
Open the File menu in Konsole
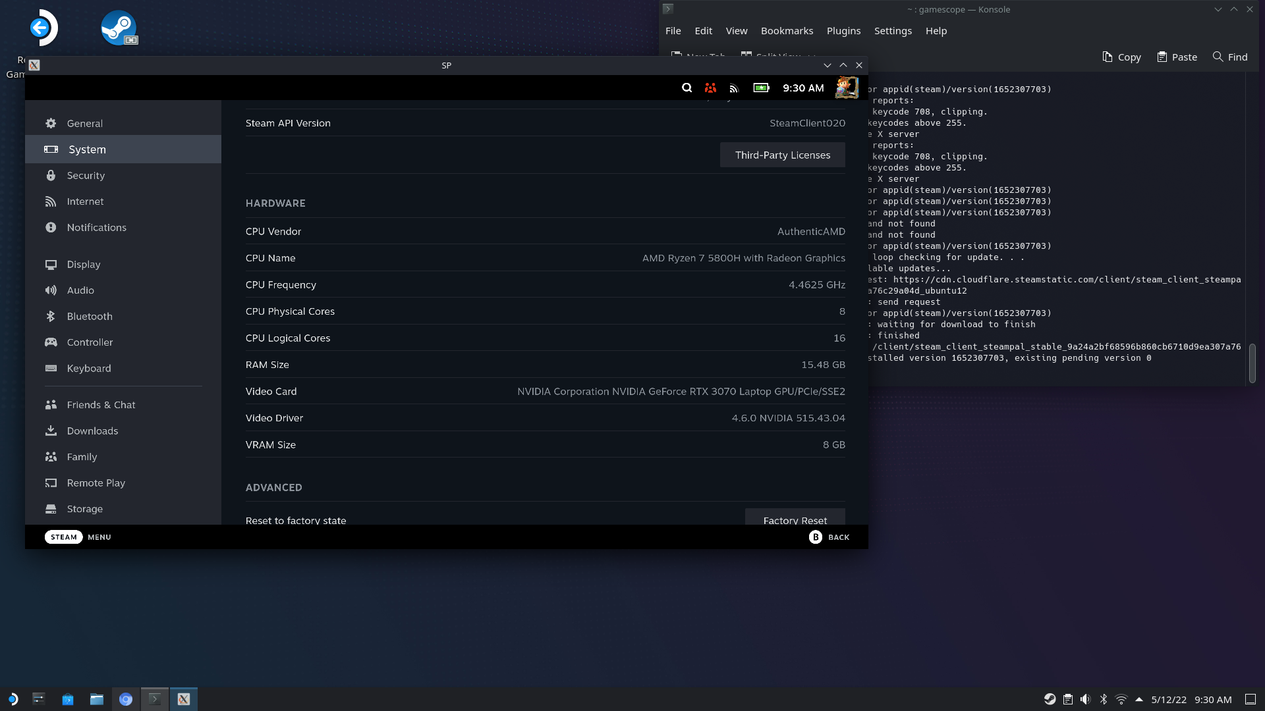[673, 30]
